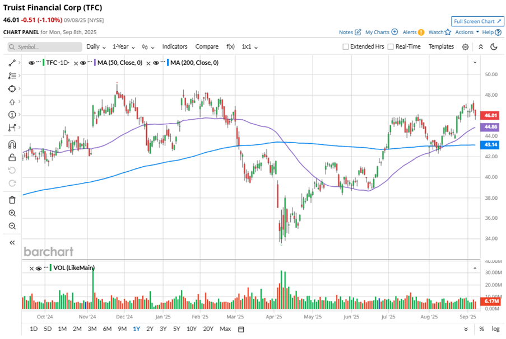
Task: Select the shapes drawing tool
Action: coord(12,88)
